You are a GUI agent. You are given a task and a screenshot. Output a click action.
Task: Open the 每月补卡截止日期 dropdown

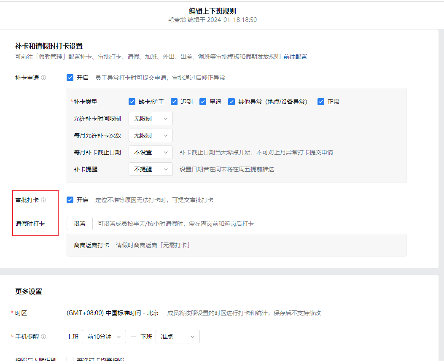[151, 152]
